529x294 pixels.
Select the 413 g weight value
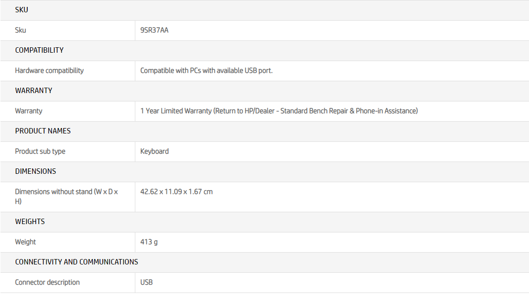149,242
